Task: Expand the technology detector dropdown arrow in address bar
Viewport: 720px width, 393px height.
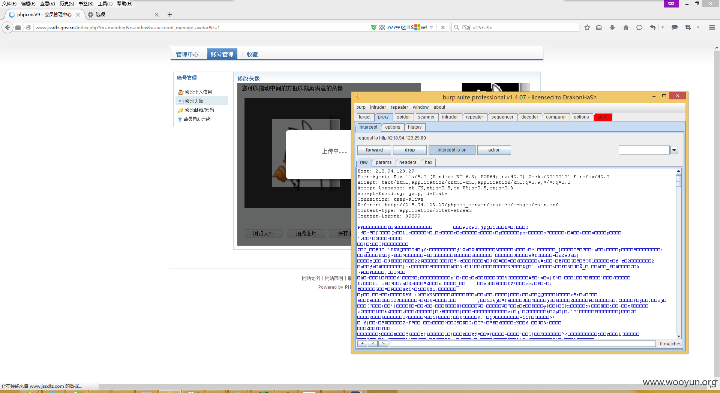Action: click(x=432, y=27)
